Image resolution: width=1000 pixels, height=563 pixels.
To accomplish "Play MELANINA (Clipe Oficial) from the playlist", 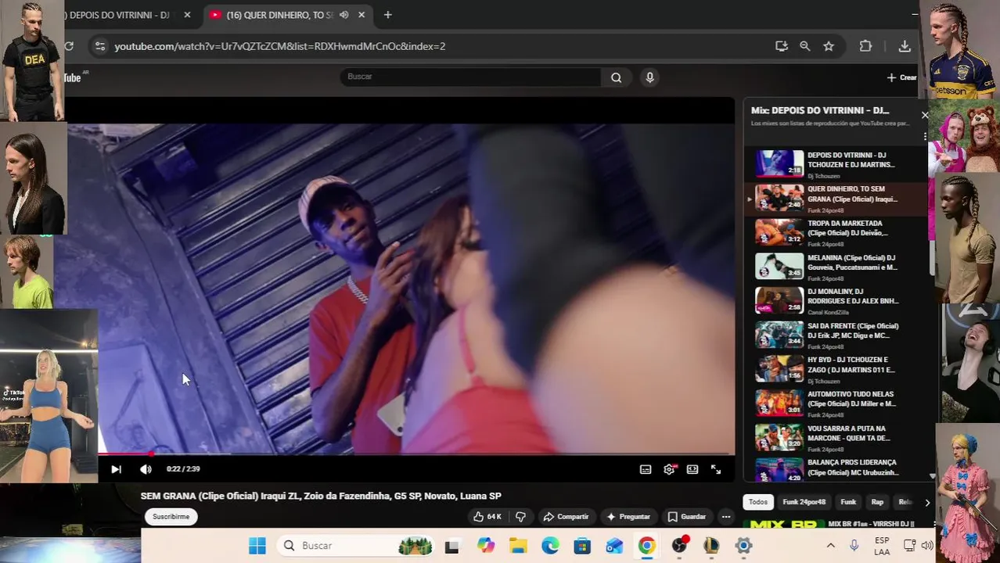I will coord(836,267).
